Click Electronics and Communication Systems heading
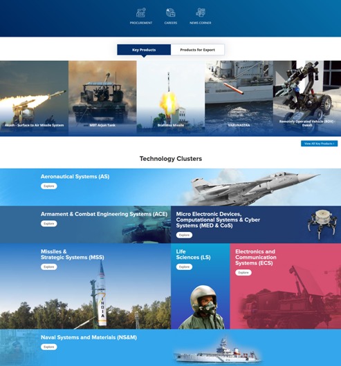 click(x=256, y=257)
